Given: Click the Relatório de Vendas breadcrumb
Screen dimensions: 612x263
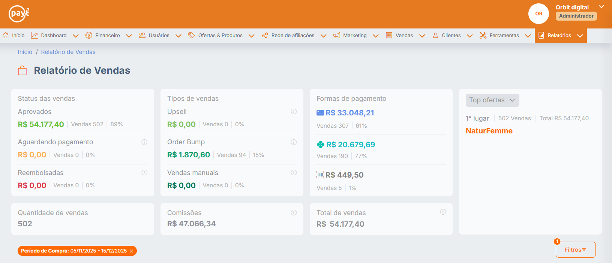Looking at the screenshot, I should point(68,52).
